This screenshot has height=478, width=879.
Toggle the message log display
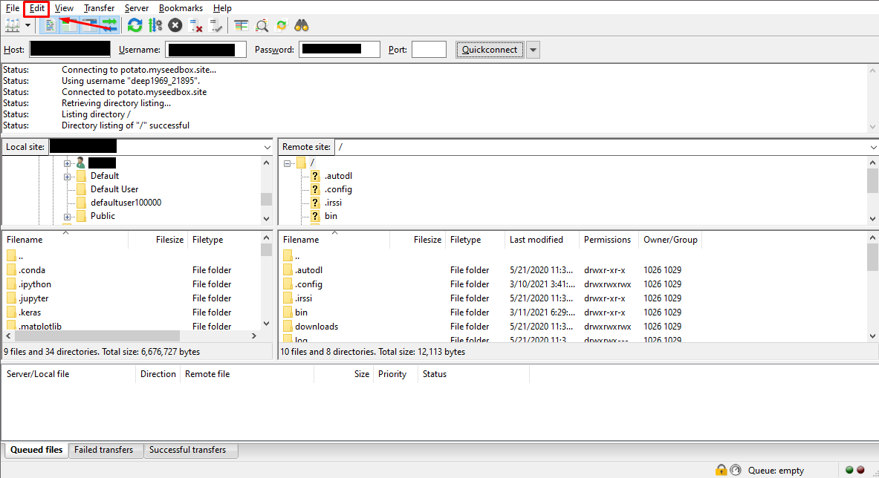pyautogui.click(x=49, y=24)
